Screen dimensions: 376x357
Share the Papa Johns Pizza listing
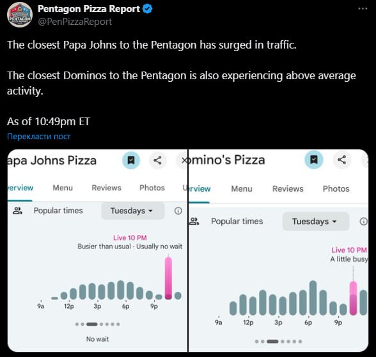(157, 160)
